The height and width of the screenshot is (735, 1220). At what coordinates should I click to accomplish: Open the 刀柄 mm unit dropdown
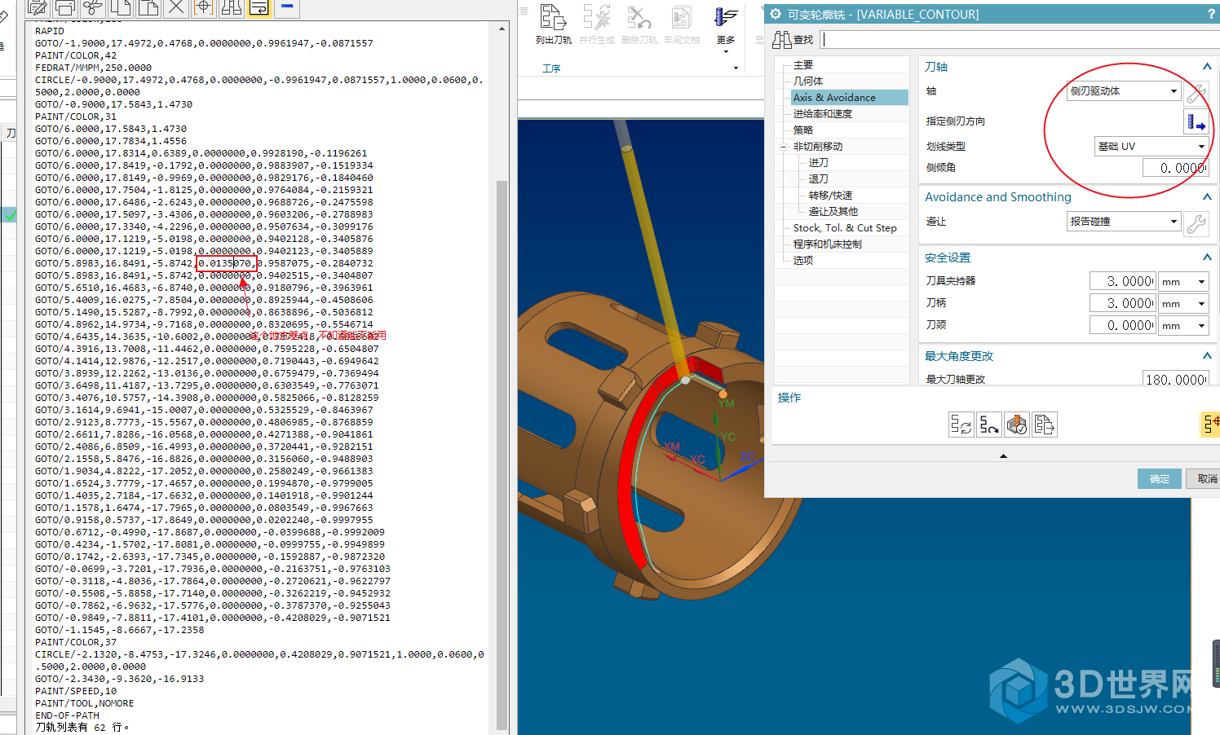[x=1184, y=303]
